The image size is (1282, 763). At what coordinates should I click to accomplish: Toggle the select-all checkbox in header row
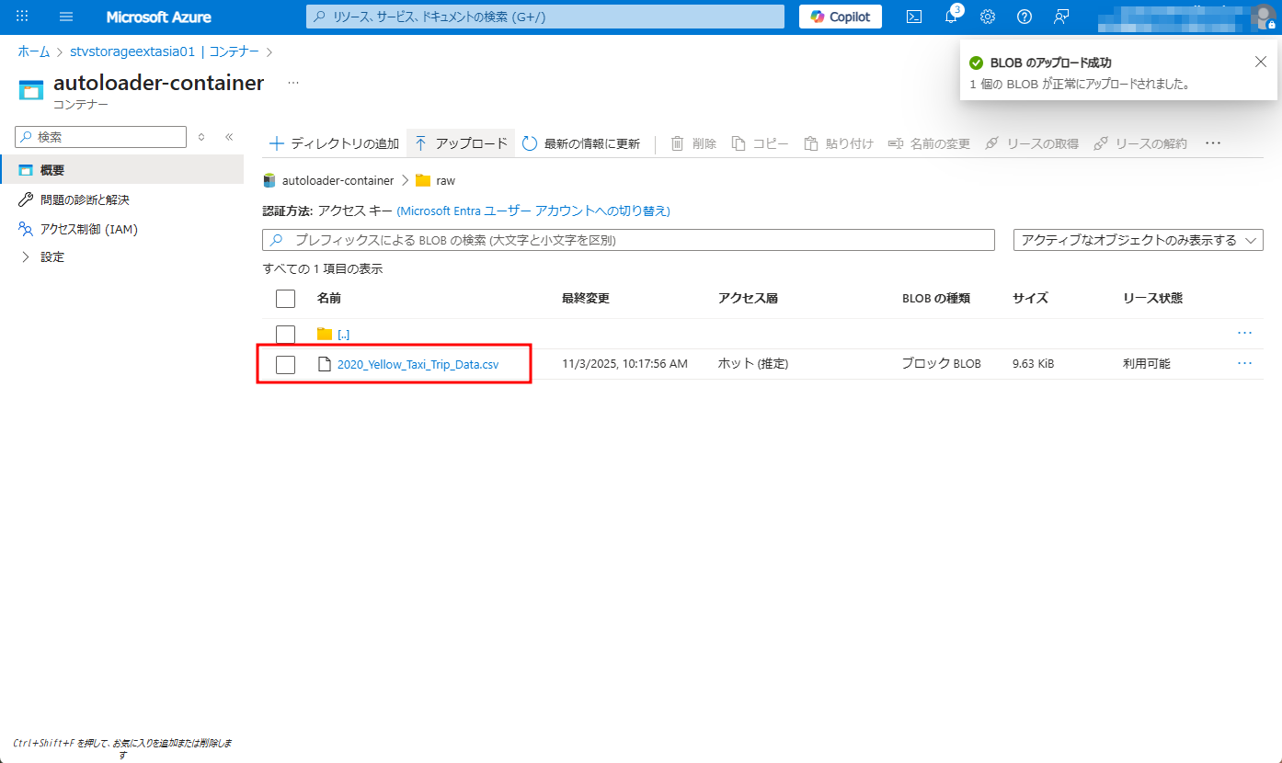285,299
